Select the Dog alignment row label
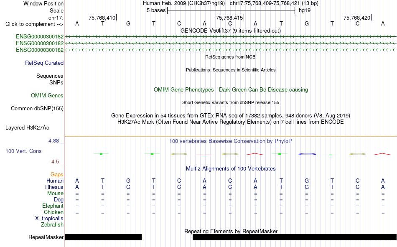 point(59,200)
